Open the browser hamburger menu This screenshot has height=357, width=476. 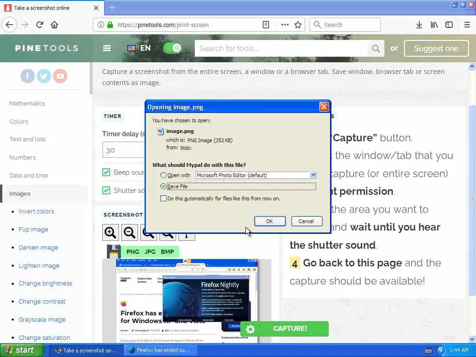point(467,25)
